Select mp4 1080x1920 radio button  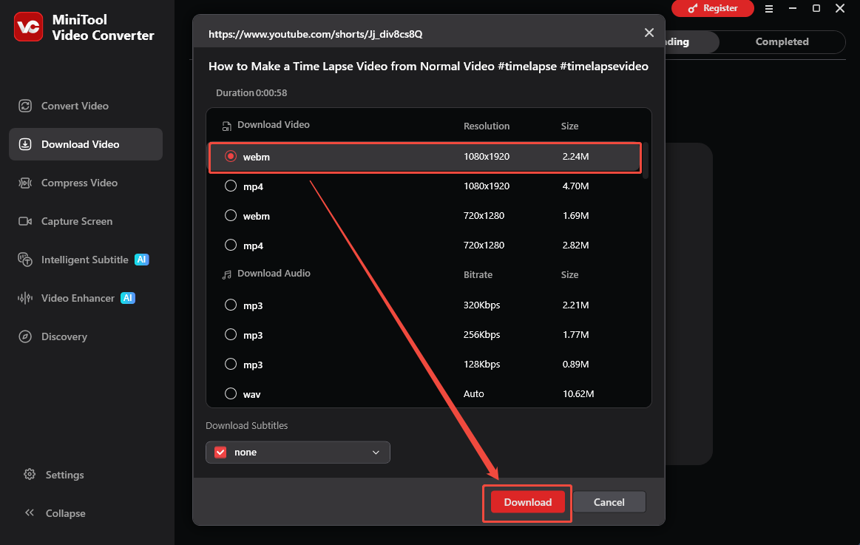231,186
